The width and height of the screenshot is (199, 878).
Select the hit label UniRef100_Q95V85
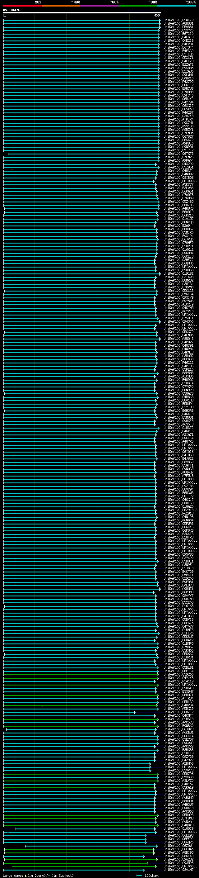click(178, 554)
